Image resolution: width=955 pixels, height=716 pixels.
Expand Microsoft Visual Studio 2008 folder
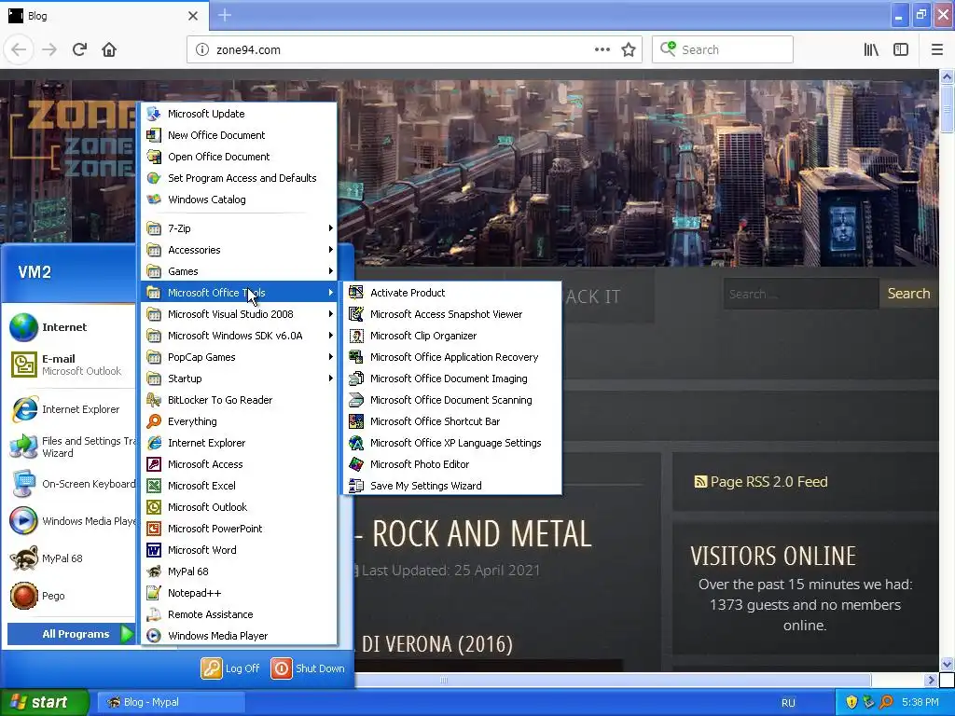pyautogui.click(x=239, y=314)
